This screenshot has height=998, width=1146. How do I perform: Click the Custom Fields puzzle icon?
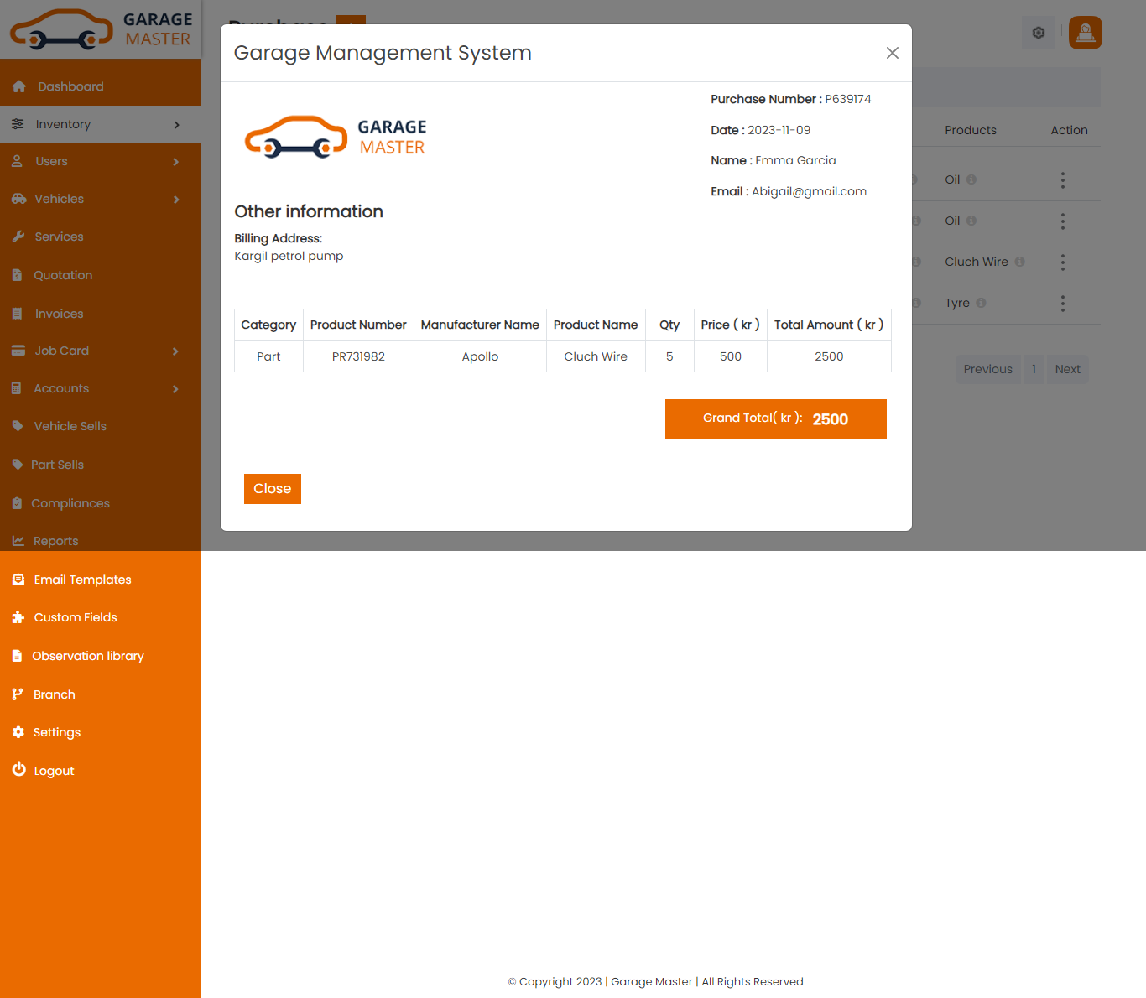click(x=18, y=617)
